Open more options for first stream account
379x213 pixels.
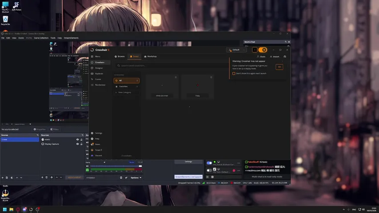pos(239,163)
